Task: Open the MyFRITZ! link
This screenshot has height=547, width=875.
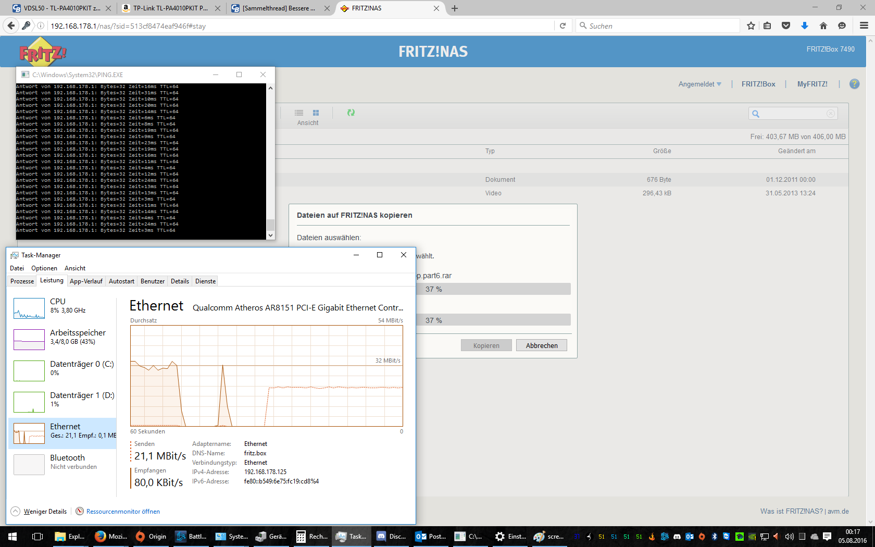Action: [x=813, y=84]
